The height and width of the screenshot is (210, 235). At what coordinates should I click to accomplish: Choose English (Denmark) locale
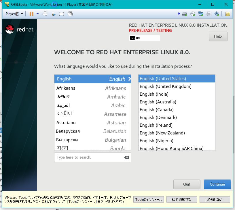[x=177, y=117]
